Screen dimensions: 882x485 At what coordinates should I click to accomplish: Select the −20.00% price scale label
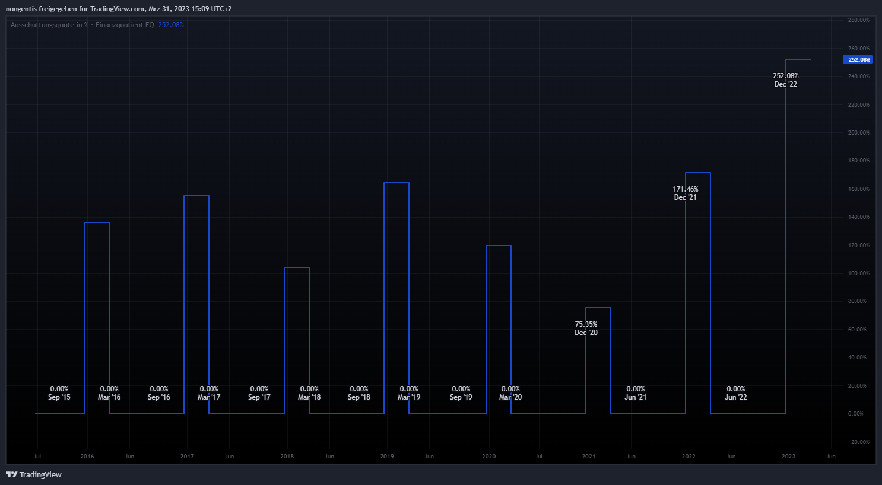click(x=858, y=442)
